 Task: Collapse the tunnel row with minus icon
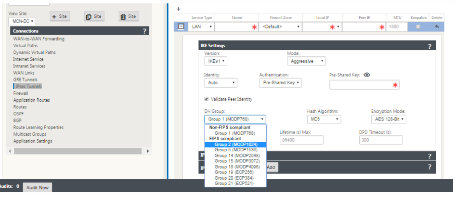tap(181, 26)
